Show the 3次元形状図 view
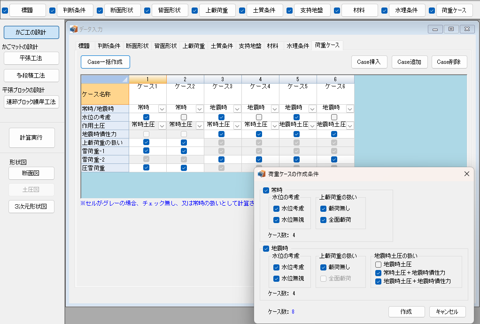Viewport: 480px width, 324px height. pos(31,207)
